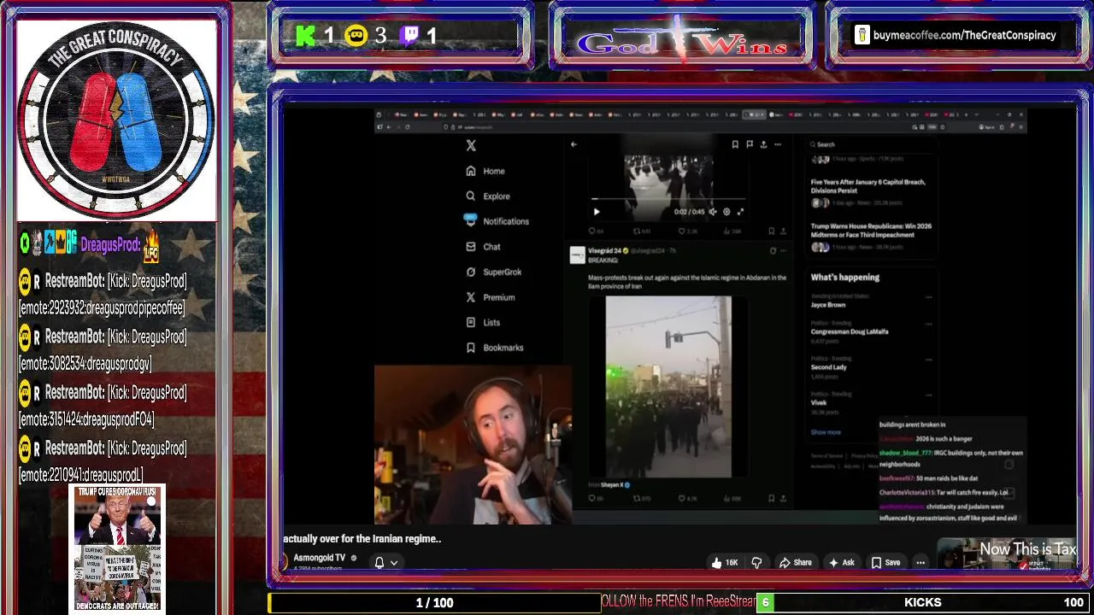This screenshot has height=615, width=1094.
Task: Click the YouTube Ask button
Action: (841, 563)
